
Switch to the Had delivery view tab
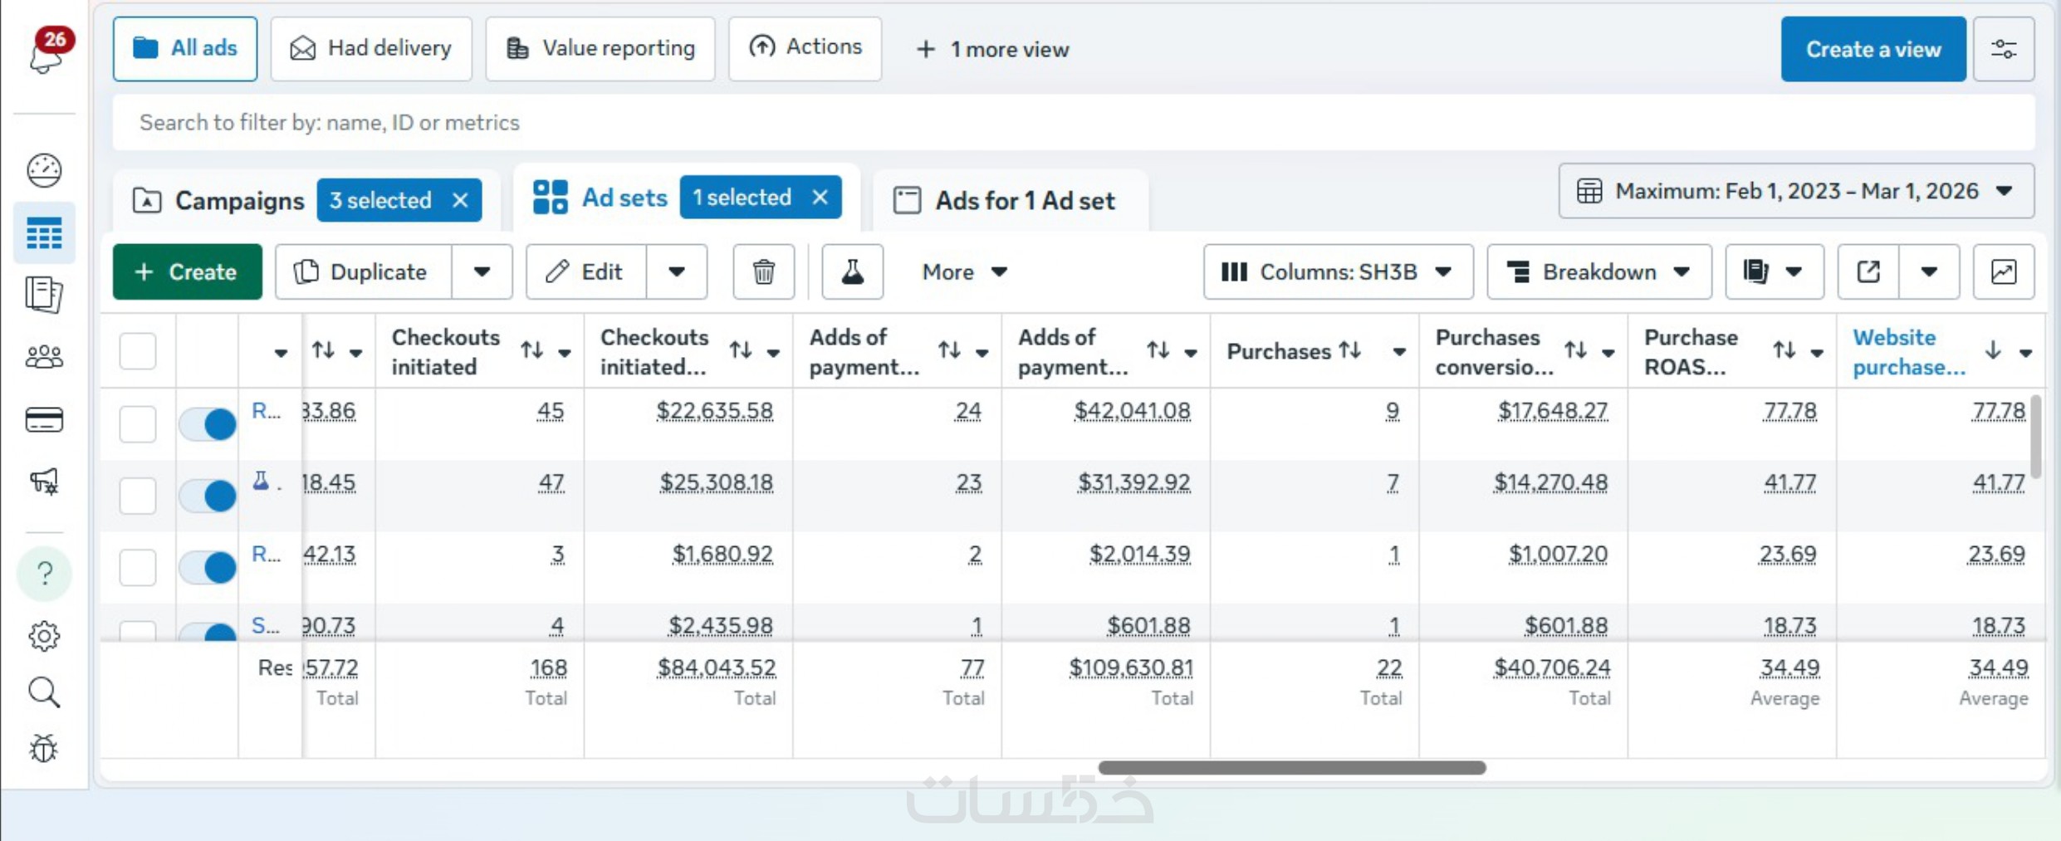pos(371,49)
